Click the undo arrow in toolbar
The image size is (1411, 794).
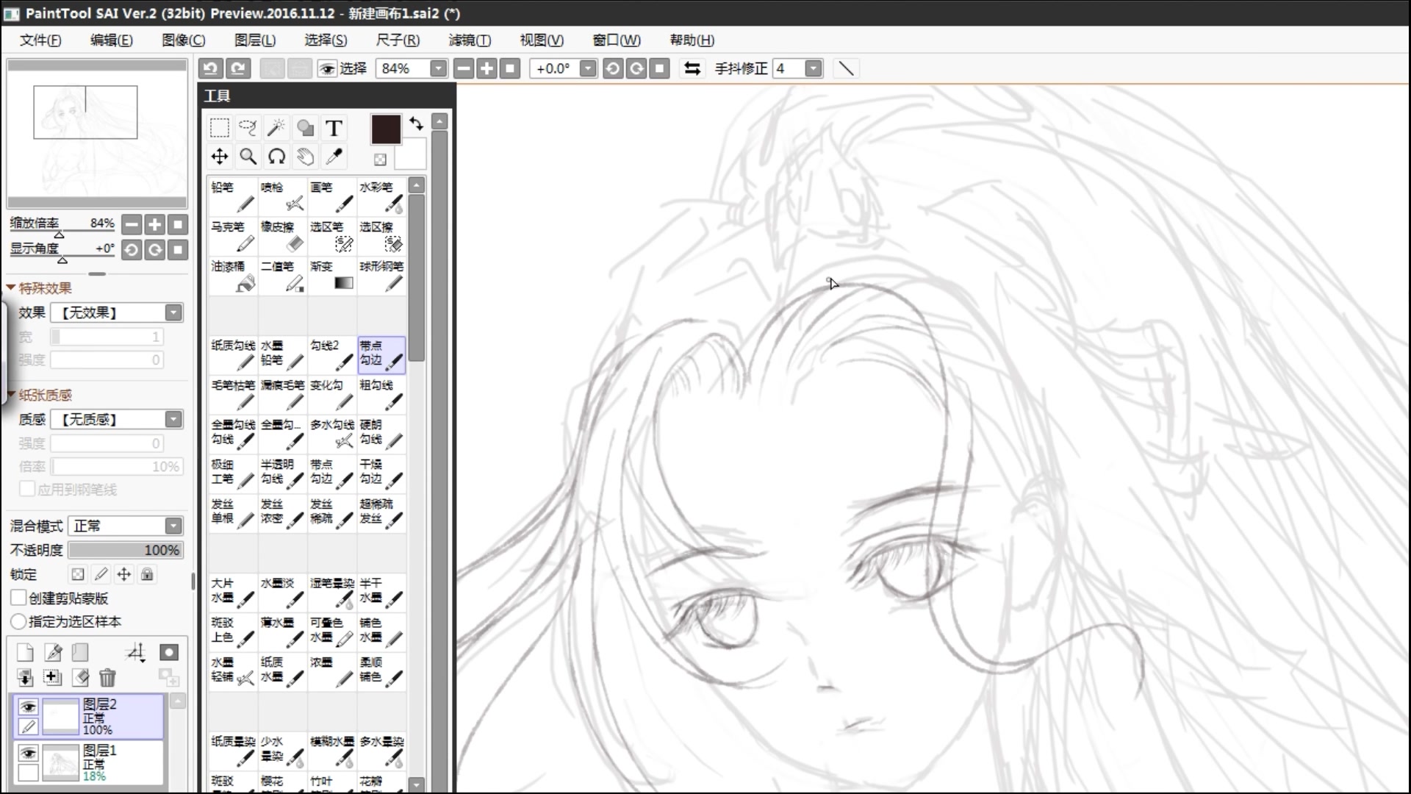click(x=211, y=68)
